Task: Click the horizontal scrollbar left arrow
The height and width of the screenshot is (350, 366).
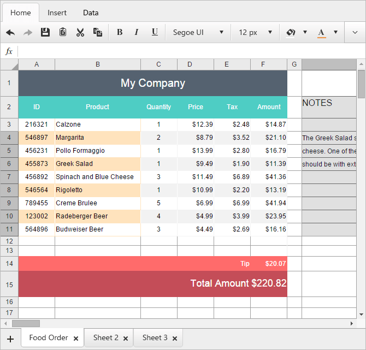Action: coord(5,323)
